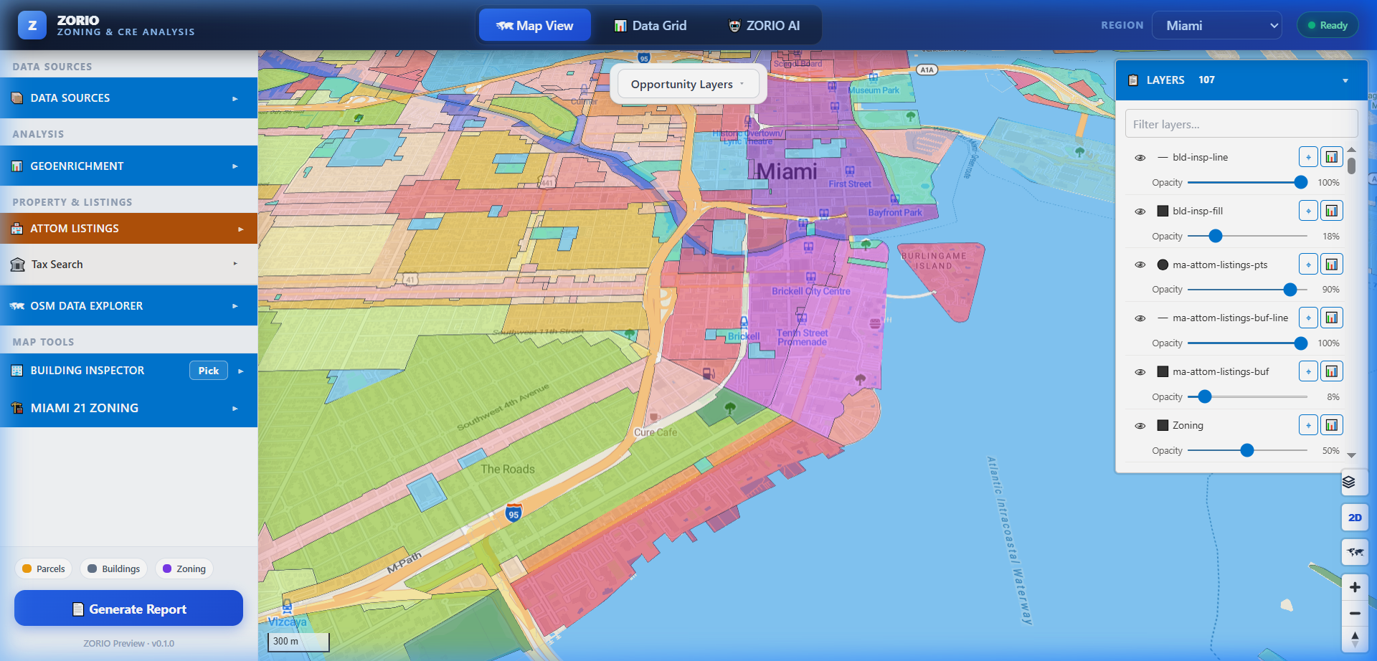Open chart for ma-atom-listings-buf layer
Screen dimensions: 1377x661
pos(1332,371)
